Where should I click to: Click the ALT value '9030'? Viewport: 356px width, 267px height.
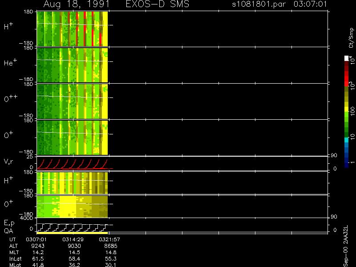coord(74,246)
